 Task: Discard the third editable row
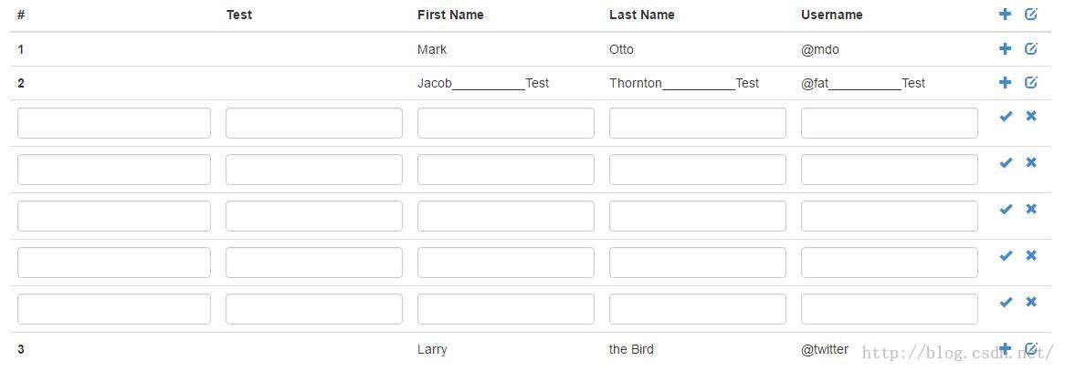pyautogui.click(x=1031, y=210)
